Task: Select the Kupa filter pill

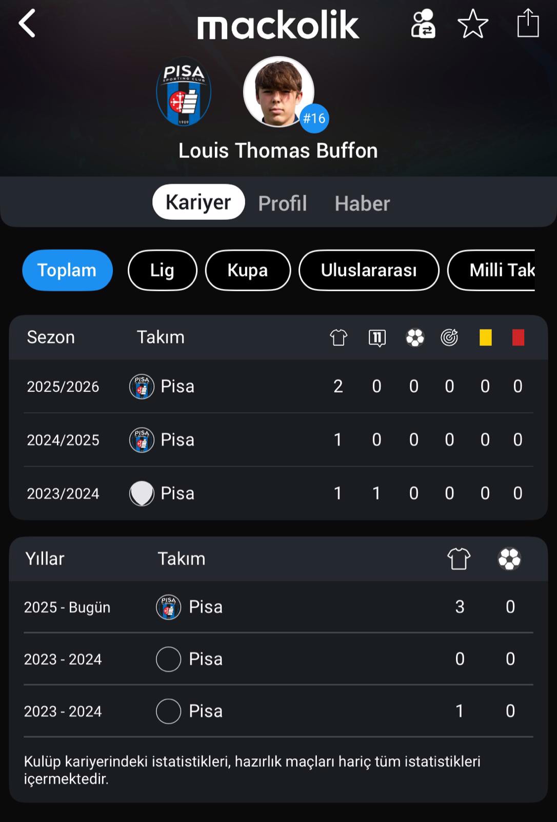Action: [x=248, y=270]
